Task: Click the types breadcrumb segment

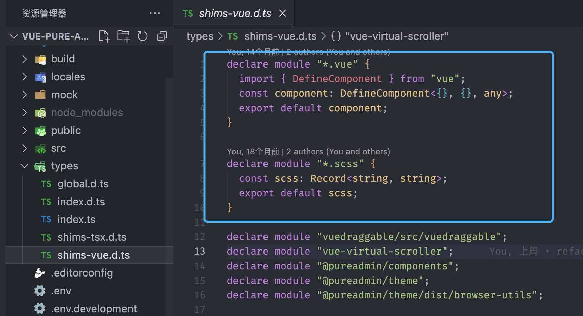Action: (x=200, y=36)
